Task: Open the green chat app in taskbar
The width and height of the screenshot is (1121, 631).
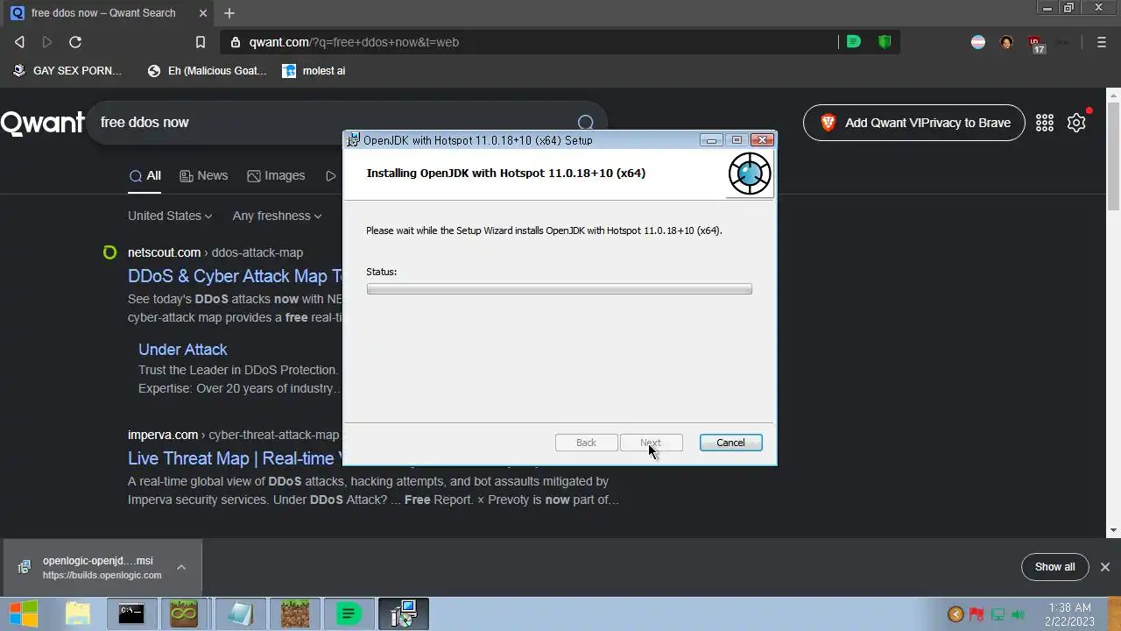Action: point(349,613)
